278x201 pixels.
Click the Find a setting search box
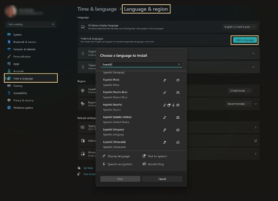pos(31,24)
